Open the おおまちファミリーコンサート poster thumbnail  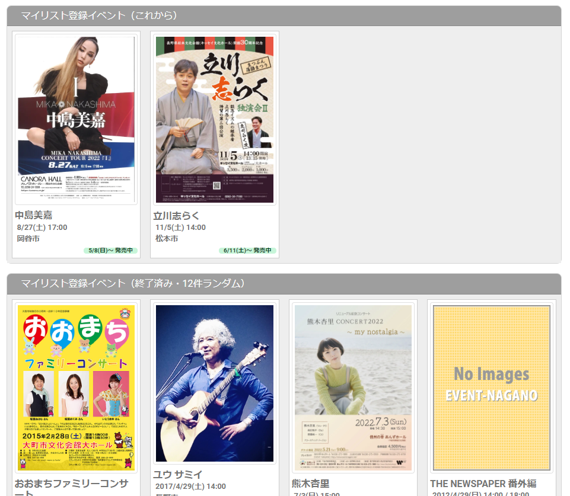click(x=76, y=388)
